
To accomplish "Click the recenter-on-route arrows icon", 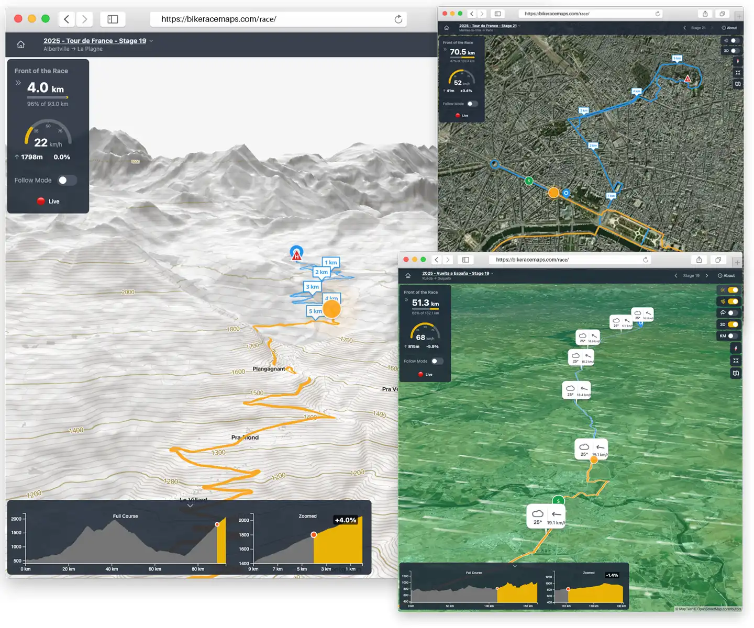I will 736,360.
